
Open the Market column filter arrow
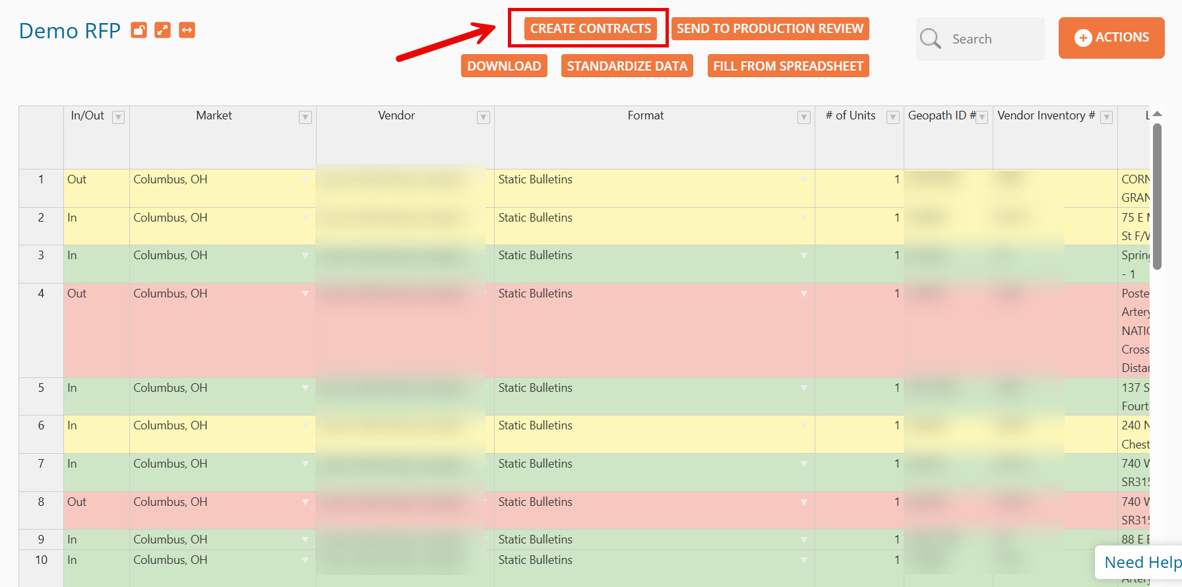305,117
